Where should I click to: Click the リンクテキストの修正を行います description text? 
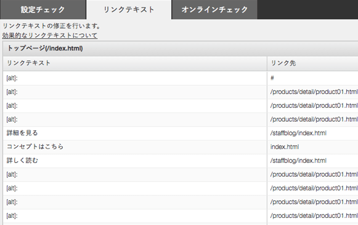point(52,26)
